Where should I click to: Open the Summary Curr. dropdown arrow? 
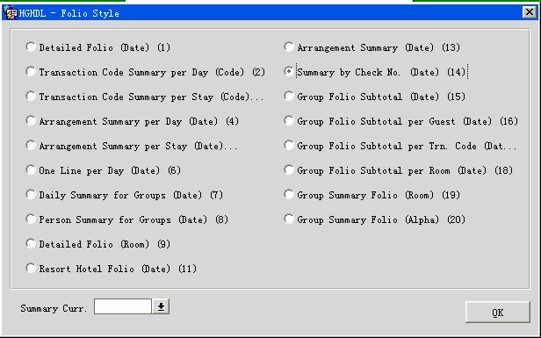click(161, 306)
